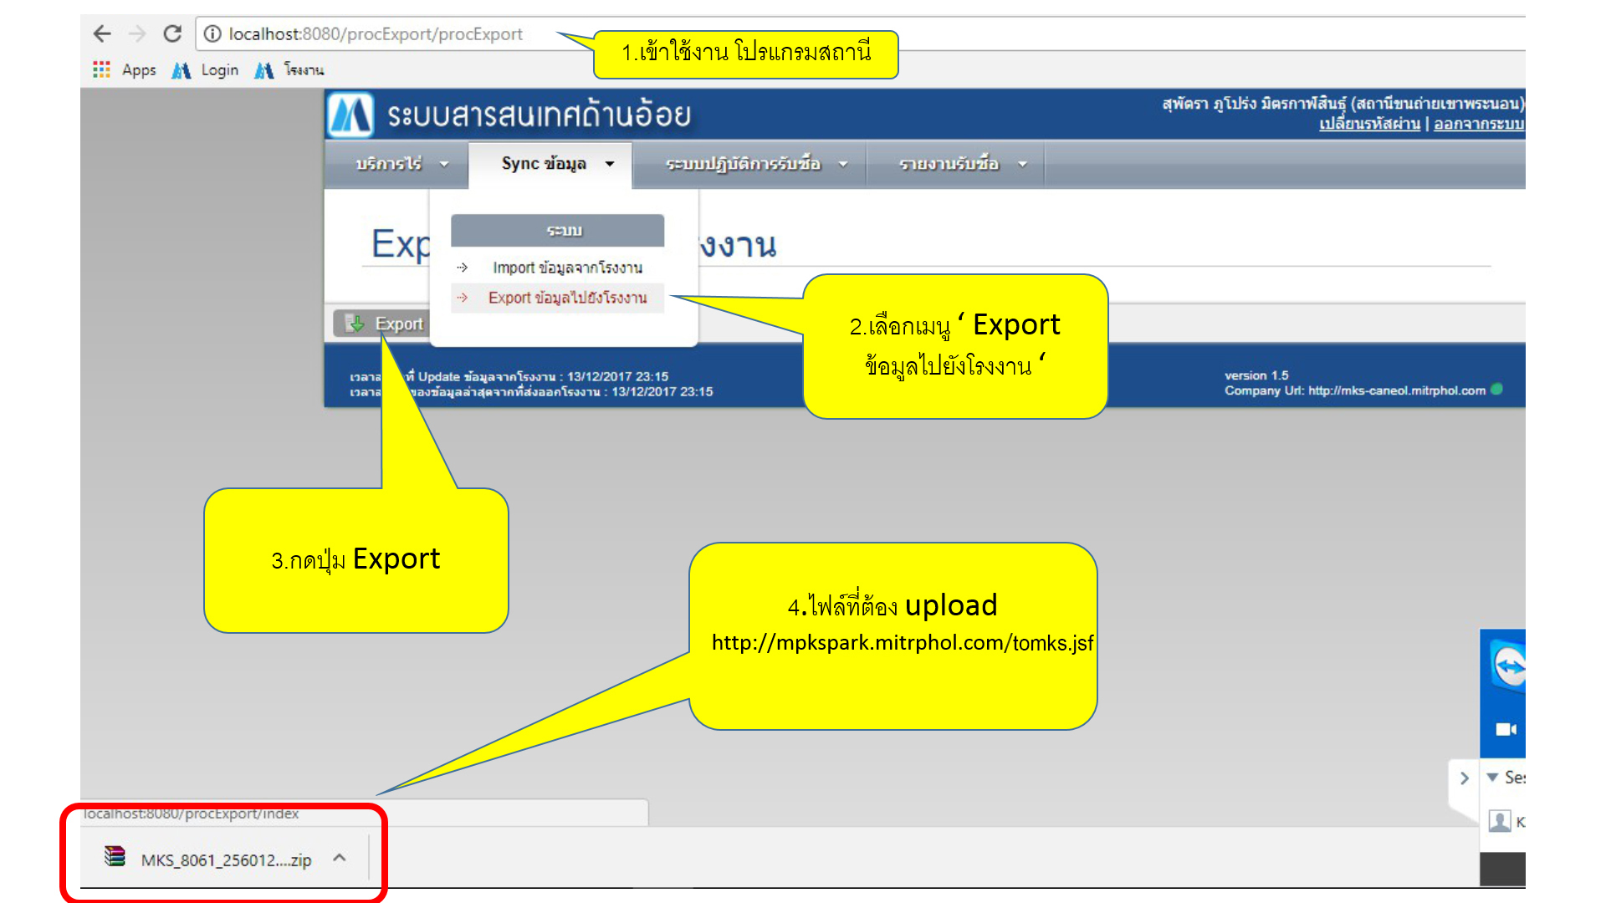Viewport: 1606px width, 903px height.
Task: Expand the ระบบปฏิบัติการรับซื้อ menu
Action: [x=755, y=164]
